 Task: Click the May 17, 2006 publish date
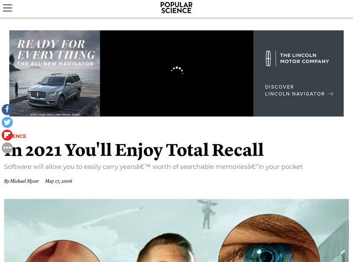(59, 181)
